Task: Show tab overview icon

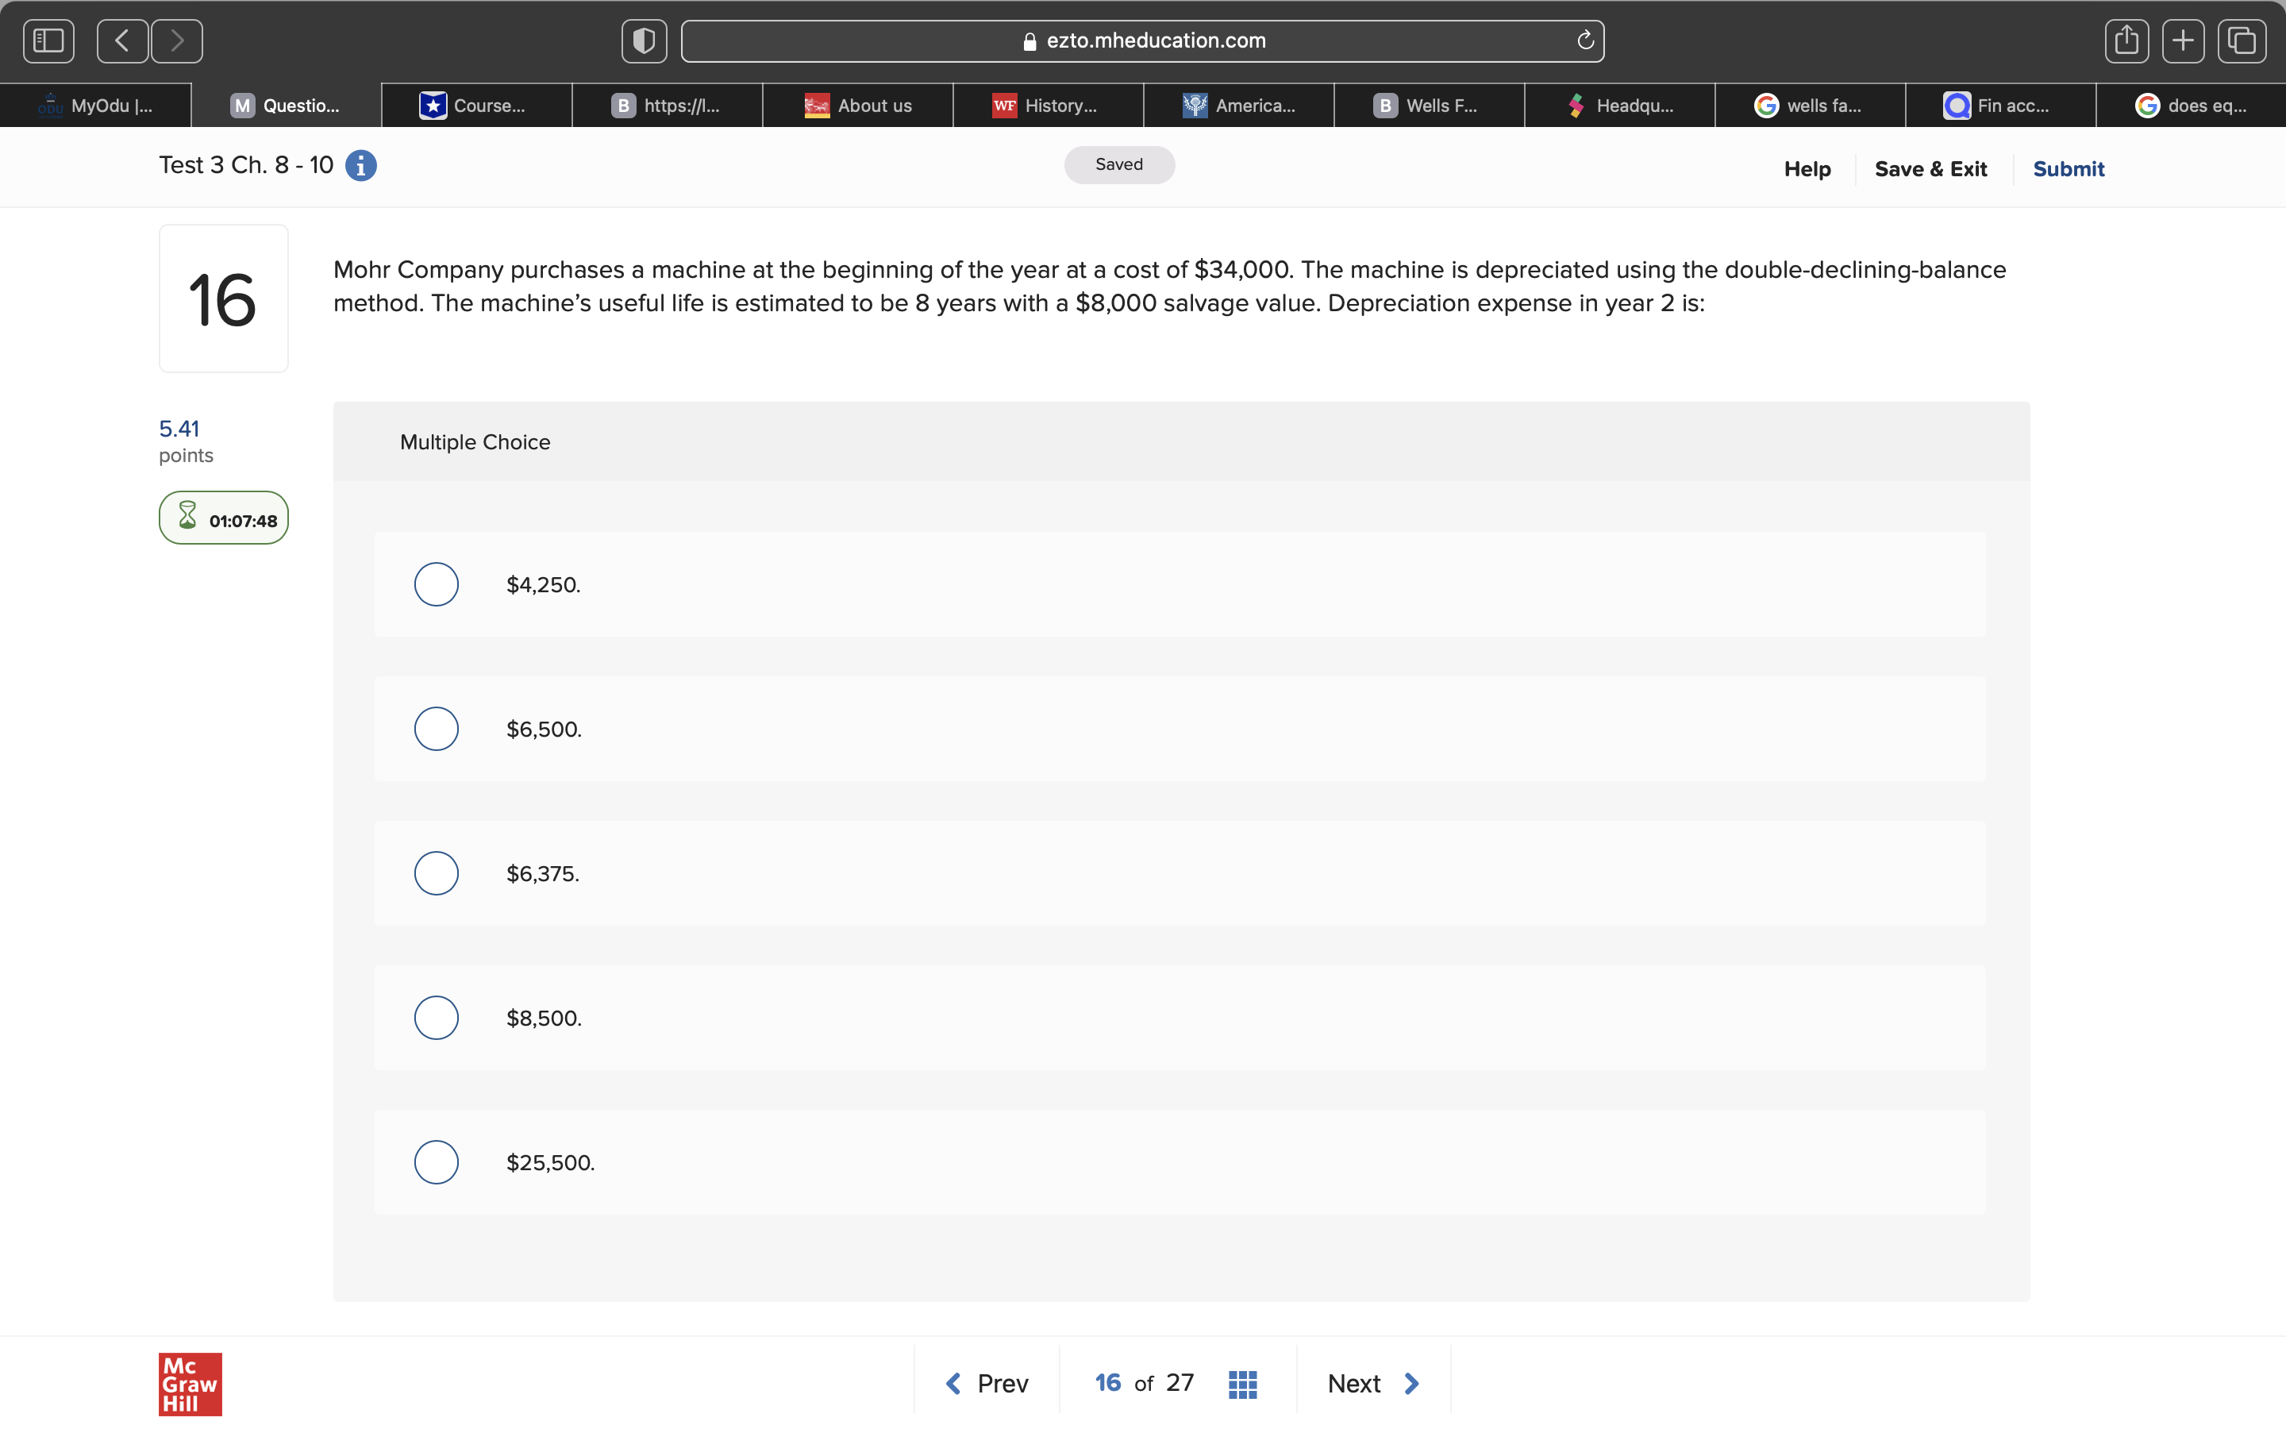Action: [x=2241, y=40]
